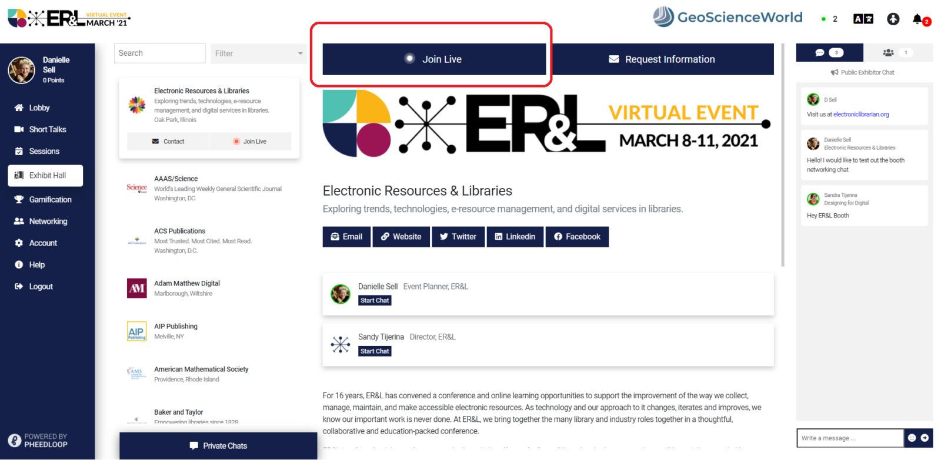Viewport: 941px width, 460px height.
Task: Click the notification bell icon
Action: [x=917, y=19]
